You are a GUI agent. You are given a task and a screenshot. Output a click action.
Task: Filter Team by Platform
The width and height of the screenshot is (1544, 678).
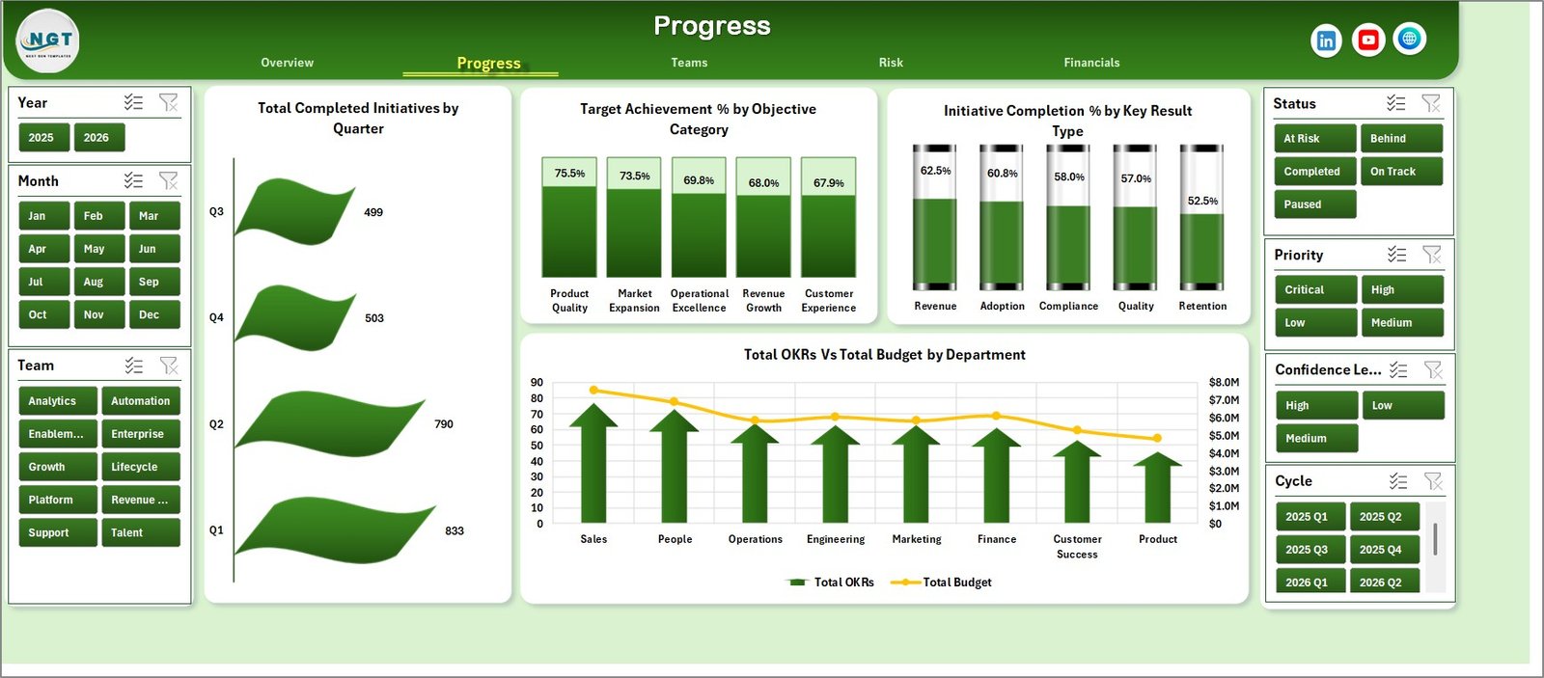58,500
